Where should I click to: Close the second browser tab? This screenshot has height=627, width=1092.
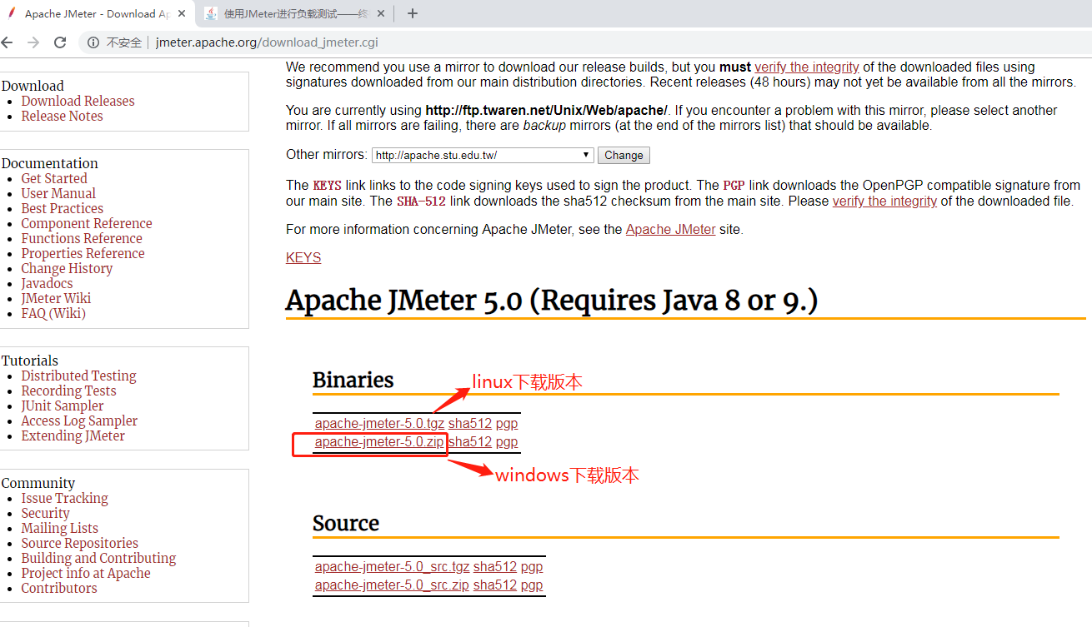(x=381, y=13)
